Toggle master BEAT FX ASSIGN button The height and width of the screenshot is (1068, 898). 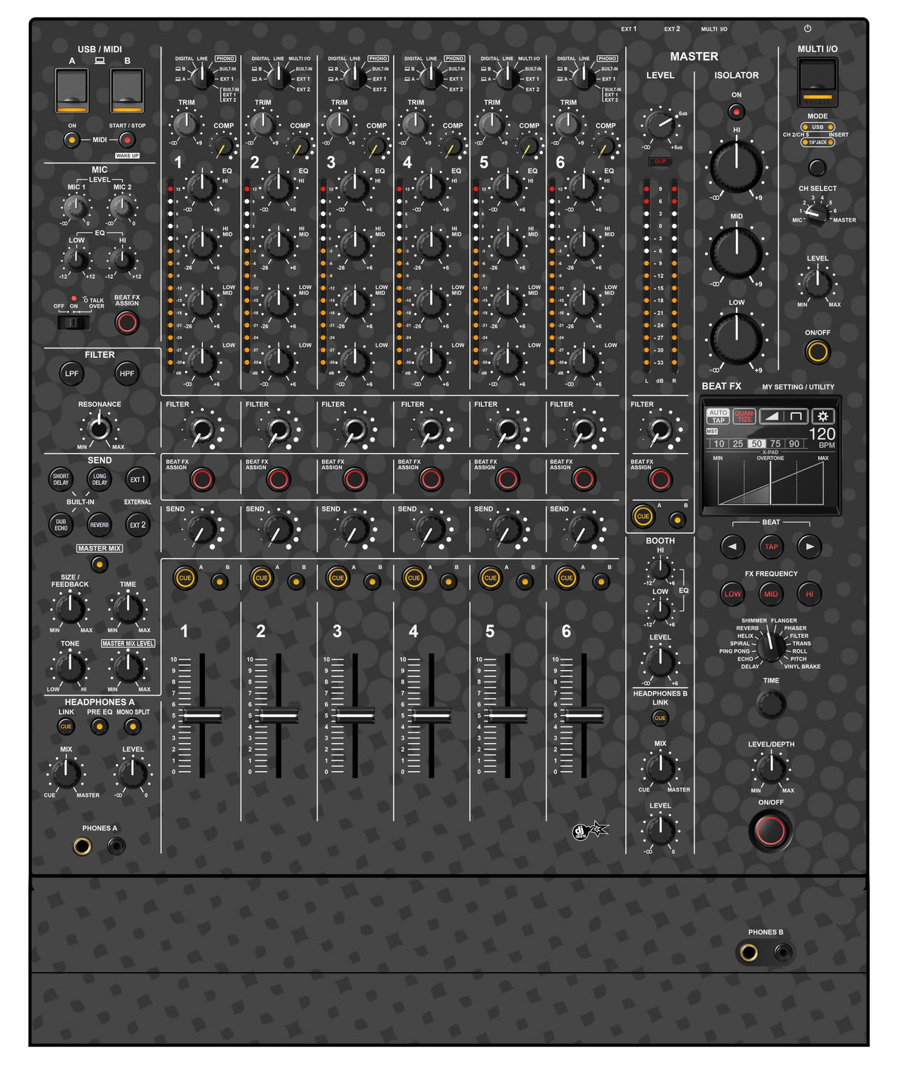(659, 479)
